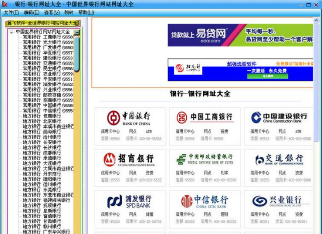Open Bank of China 信用卡中心 link
Screen dimensions: 322x234
tap(110, 131)
